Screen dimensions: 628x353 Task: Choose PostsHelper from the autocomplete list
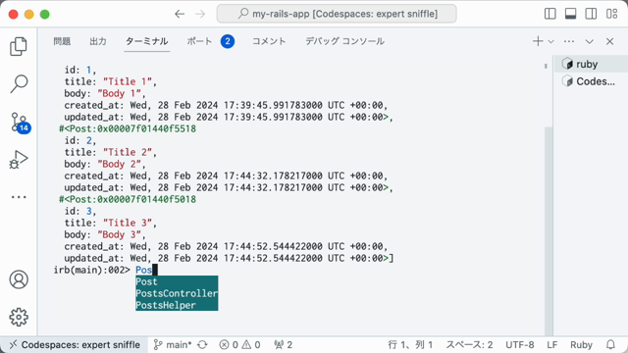(177, 305)
